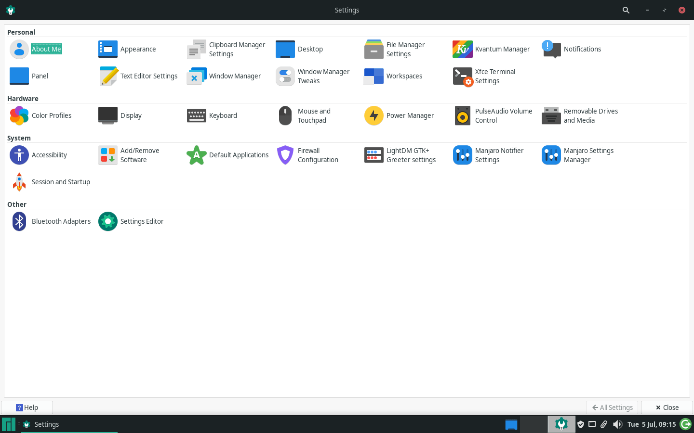
Task: Open Session and Startup icon
Action: [19, 182]
